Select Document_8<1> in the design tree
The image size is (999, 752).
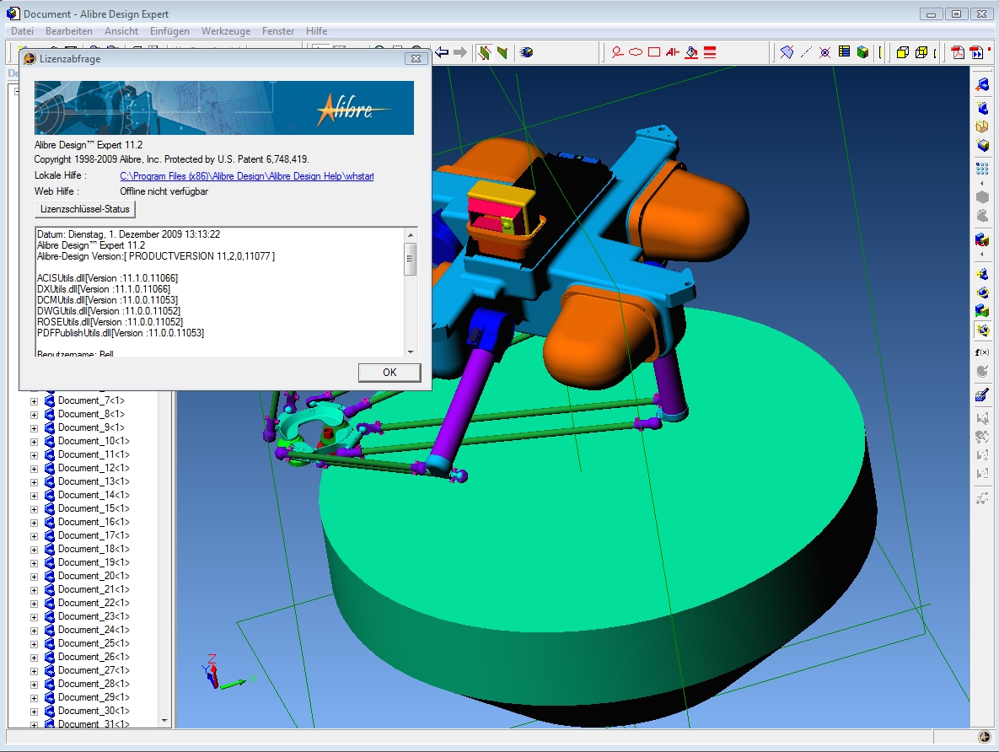tap(91, 414)
